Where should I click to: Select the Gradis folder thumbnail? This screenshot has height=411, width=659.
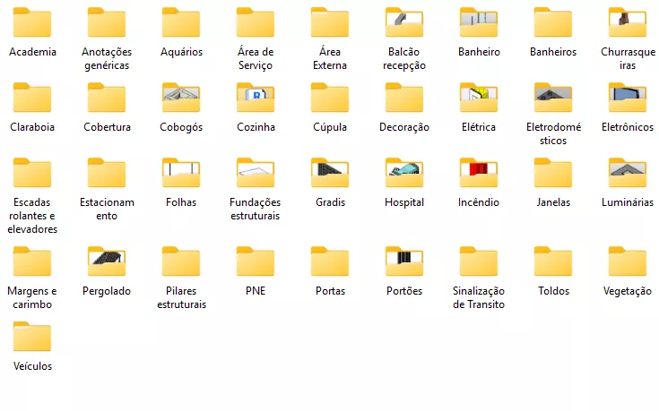coord(330,174)
